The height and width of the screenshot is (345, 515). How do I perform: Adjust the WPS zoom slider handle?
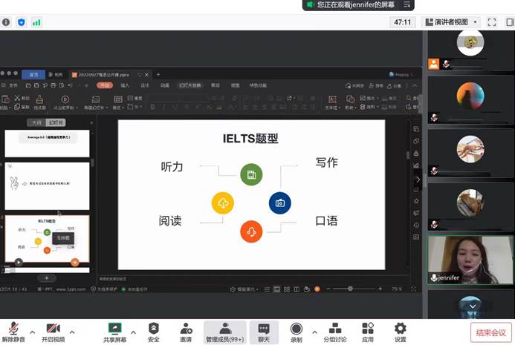pyautogui.click(x=350, y=289)
